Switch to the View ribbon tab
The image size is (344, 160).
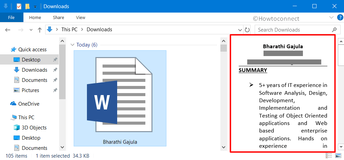point(80,17)
